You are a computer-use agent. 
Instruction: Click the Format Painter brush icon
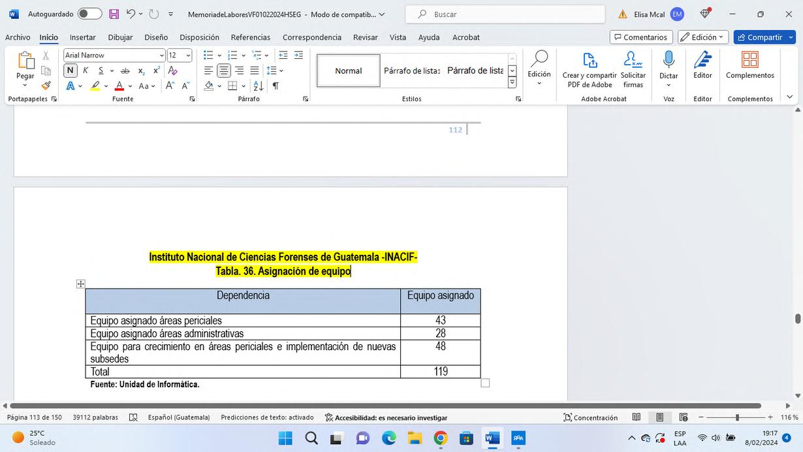click(46, 86)
